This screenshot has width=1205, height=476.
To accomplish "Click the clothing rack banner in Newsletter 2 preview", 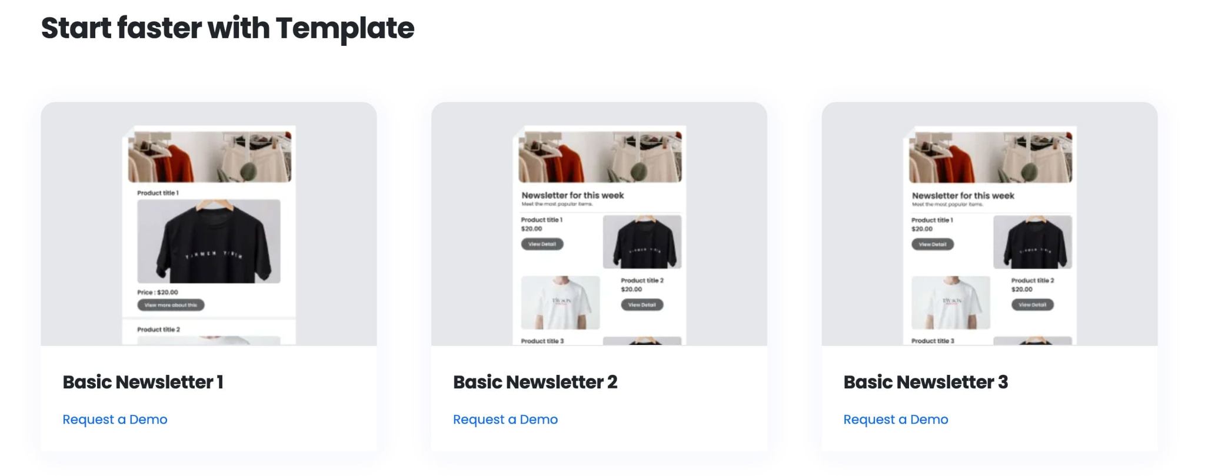I will [x=600, y=157].
